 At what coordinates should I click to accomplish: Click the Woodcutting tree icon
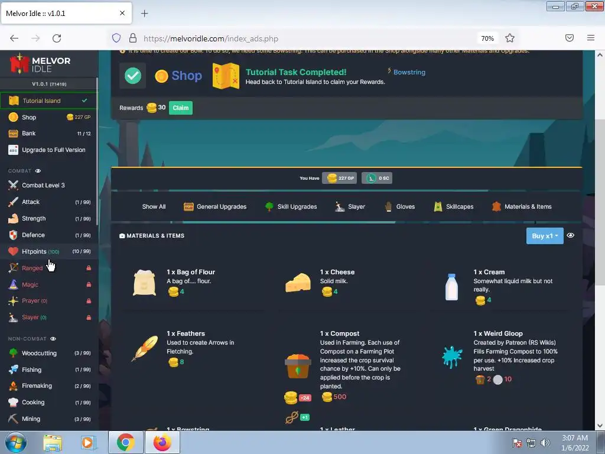point(13,354)
